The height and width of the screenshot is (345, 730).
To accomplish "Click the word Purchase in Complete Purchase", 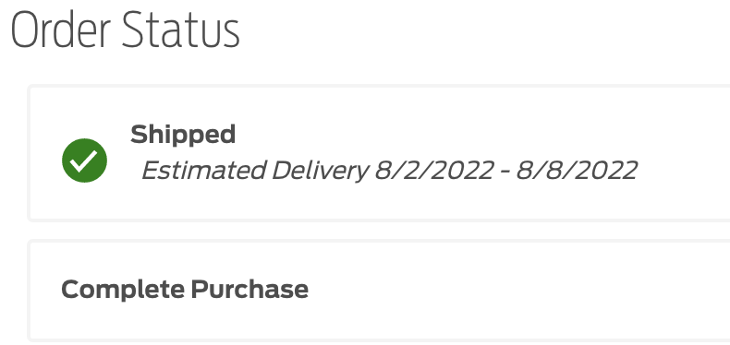I will click(x=249, y=290).
